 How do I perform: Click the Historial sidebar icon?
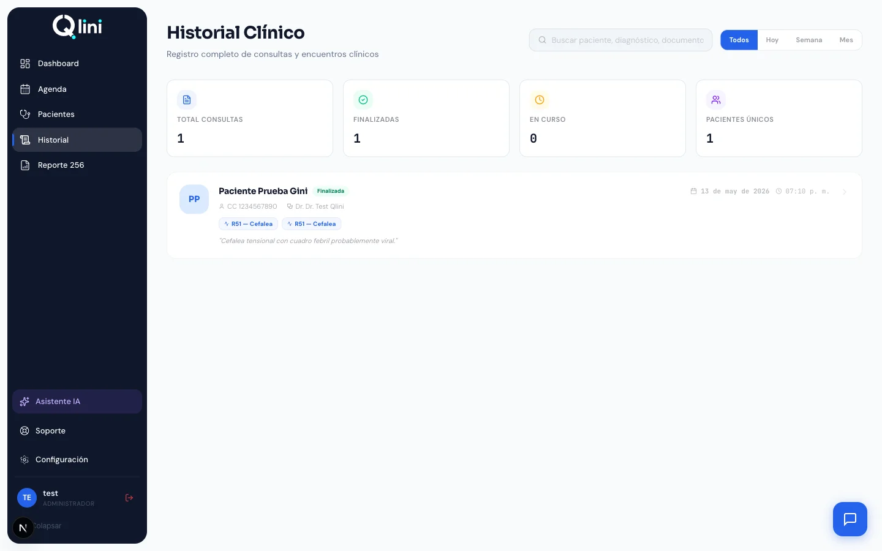[x=25, y=140]
